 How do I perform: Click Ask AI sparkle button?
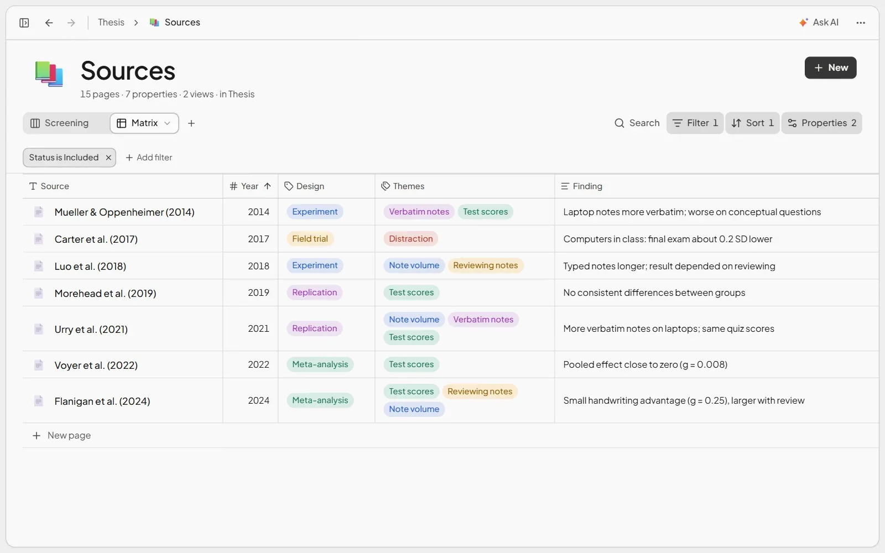tap(819, 23)
